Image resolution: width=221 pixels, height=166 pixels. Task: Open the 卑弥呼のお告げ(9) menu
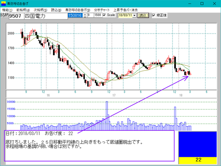pos(78,10)
